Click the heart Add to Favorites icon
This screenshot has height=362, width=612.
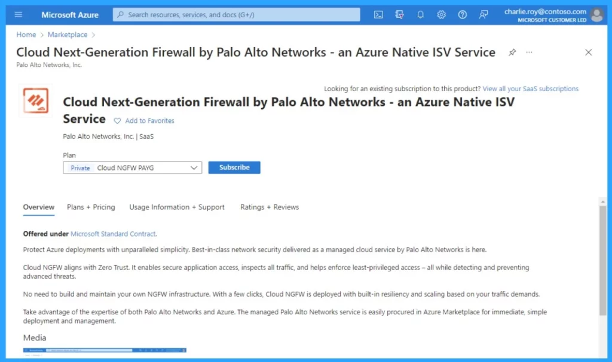pyautogui.click(x=117, y=121)
